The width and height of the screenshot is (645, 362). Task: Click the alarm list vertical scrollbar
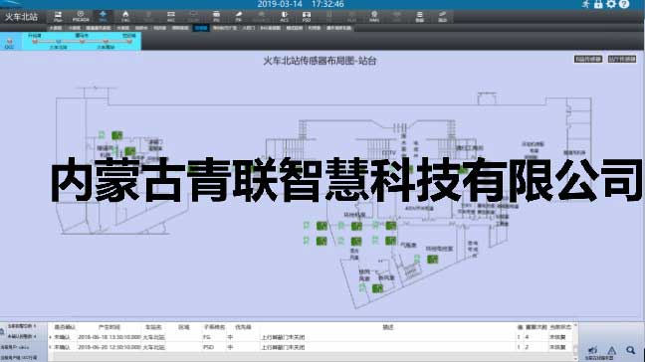(x=575, y=342)
